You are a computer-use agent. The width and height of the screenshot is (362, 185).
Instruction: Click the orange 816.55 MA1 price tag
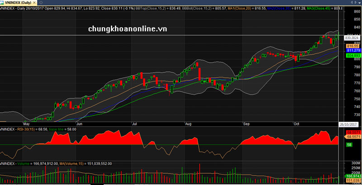point(352,46)
